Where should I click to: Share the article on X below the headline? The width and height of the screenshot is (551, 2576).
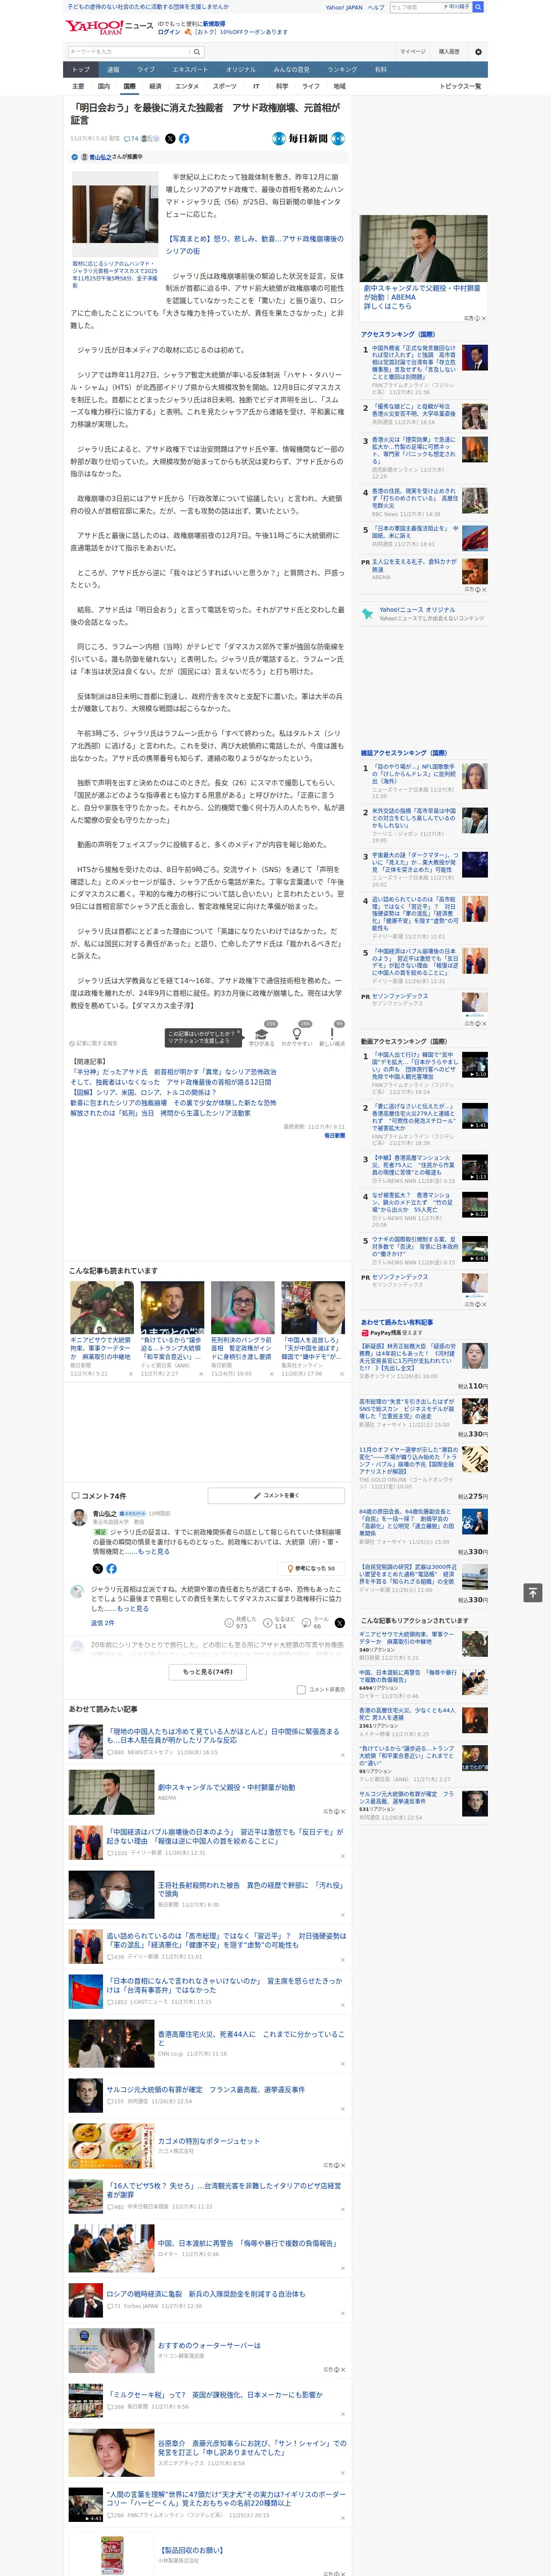click(170, 139)
